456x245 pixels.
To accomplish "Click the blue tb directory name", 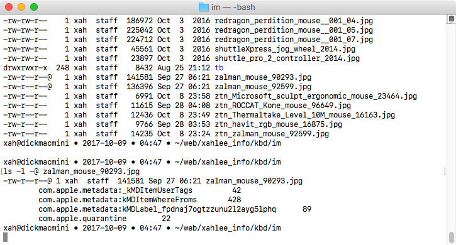I will point(219,68).
